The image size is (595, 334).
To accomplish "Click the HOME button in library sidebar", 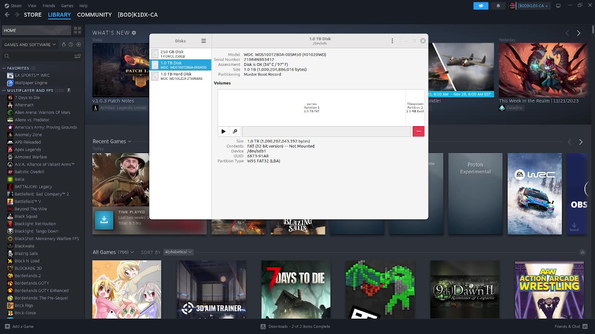I will [x=36, y=30].
